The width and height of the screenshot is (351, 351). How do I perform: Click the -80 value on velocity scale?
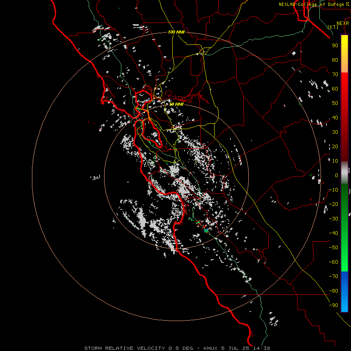(x=333, y=291)
